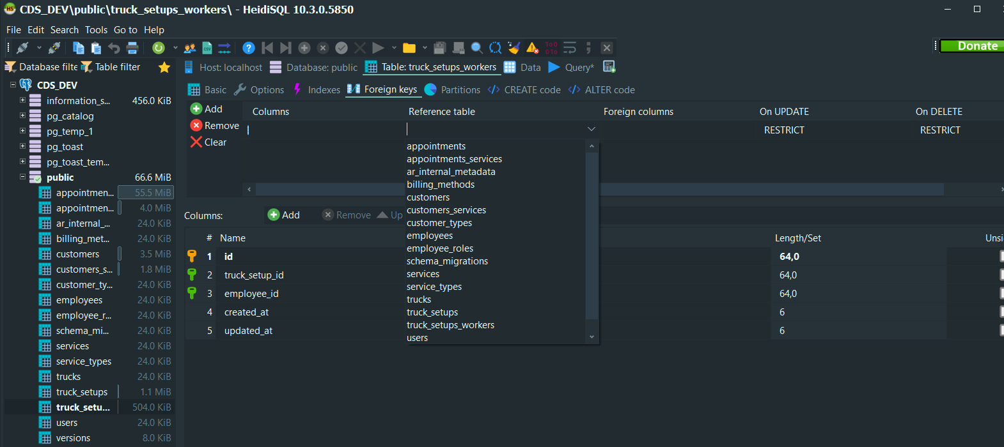This screenshot has width=1004, height=447.
Task: Copy using the toolbar copy icon
Action: point(79,48)
